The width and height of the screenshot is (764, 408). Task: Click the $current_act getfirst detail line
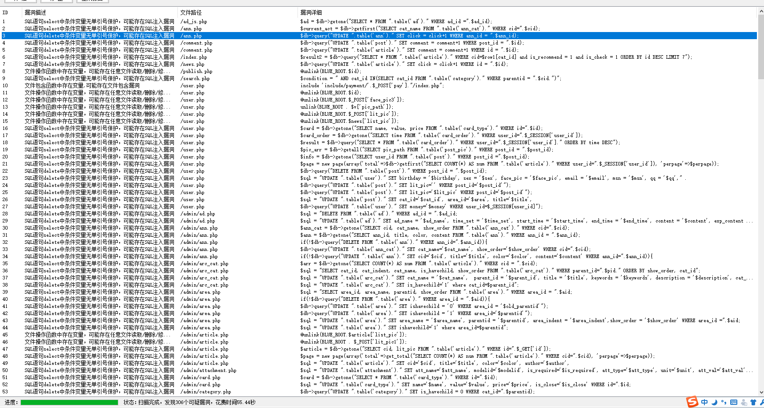pyautogui.click(x=420, y=28)
